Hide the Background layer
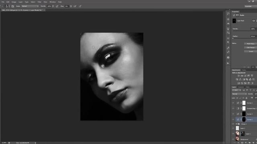This screenshot has height=144, width=257. tap(233, 139)
